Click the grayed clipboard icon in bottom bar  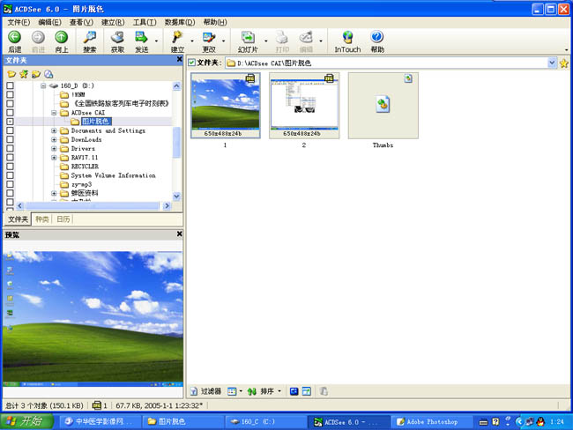point(323,391)
